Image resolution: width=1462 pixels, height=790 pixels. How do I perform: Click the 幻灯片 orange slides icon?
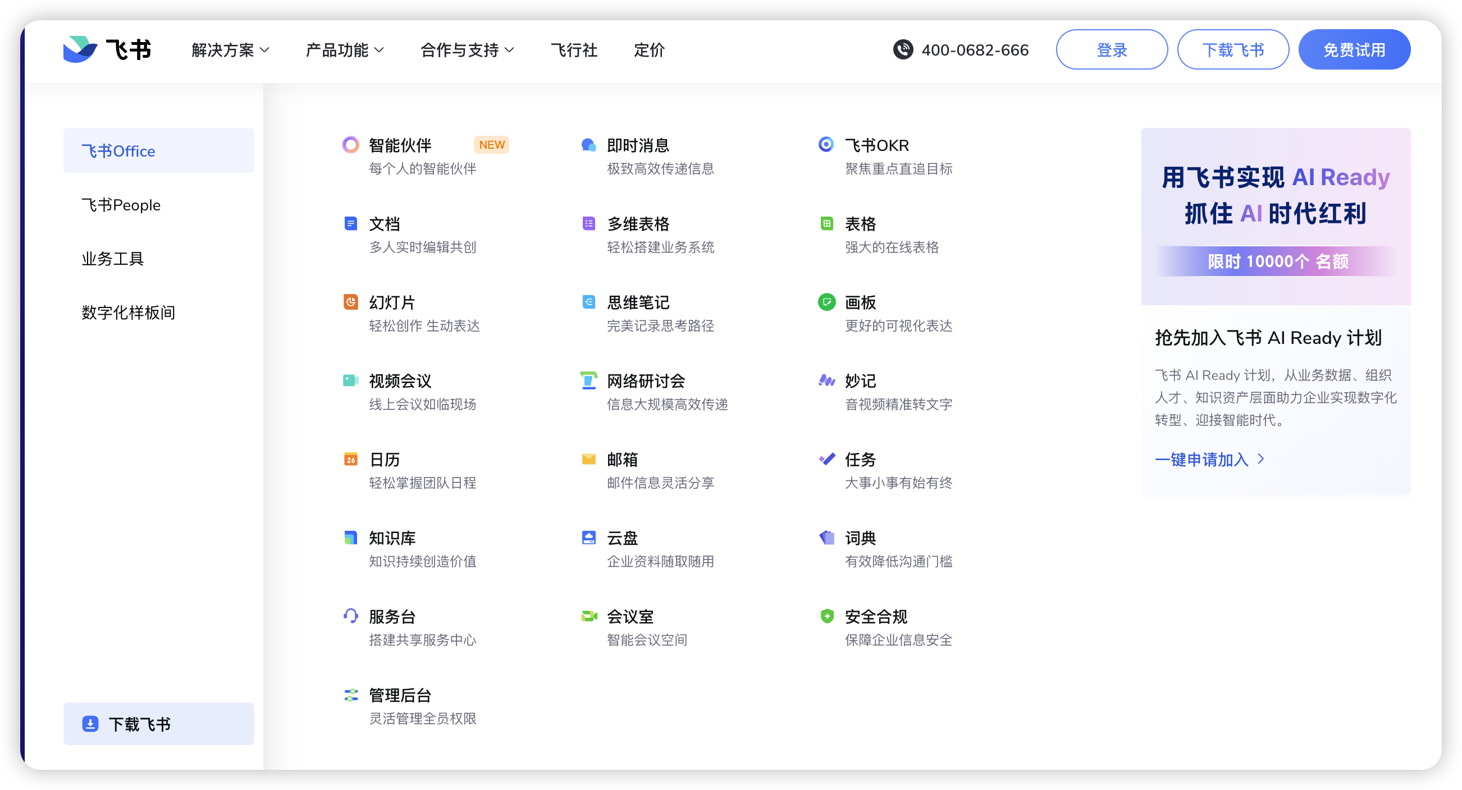tap(350, 302)
